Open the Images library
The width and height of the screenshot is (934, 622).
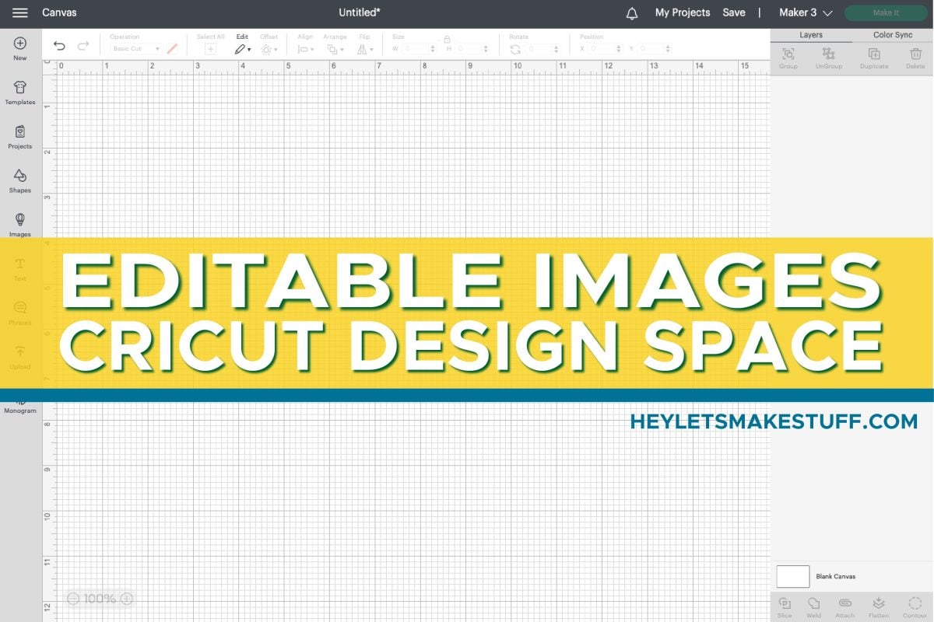click(x=20, y=225)
